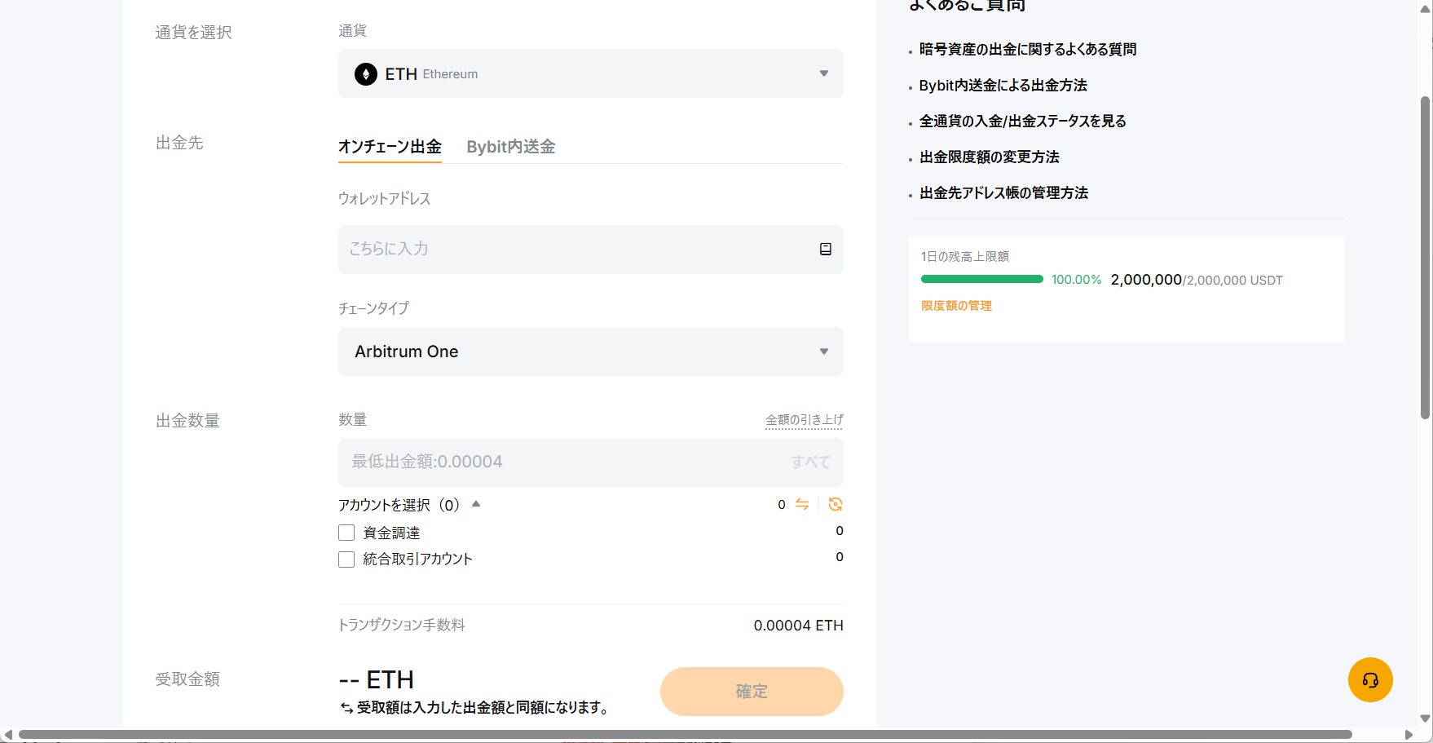The width and height of the screenshot is (1433, 743).
Task: Select the オンチェーン出金 tab
Action: [x=390, y=147]
